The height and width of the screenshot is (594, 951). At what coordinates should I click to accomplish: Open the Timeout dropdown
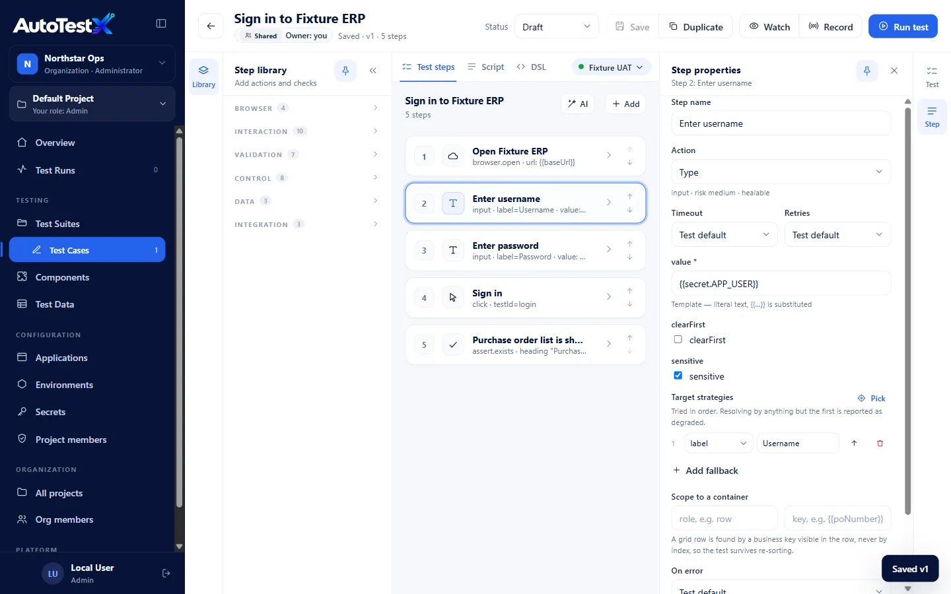724,235
